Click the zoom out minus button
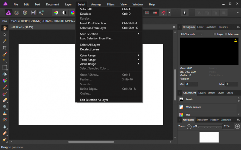 189,127
